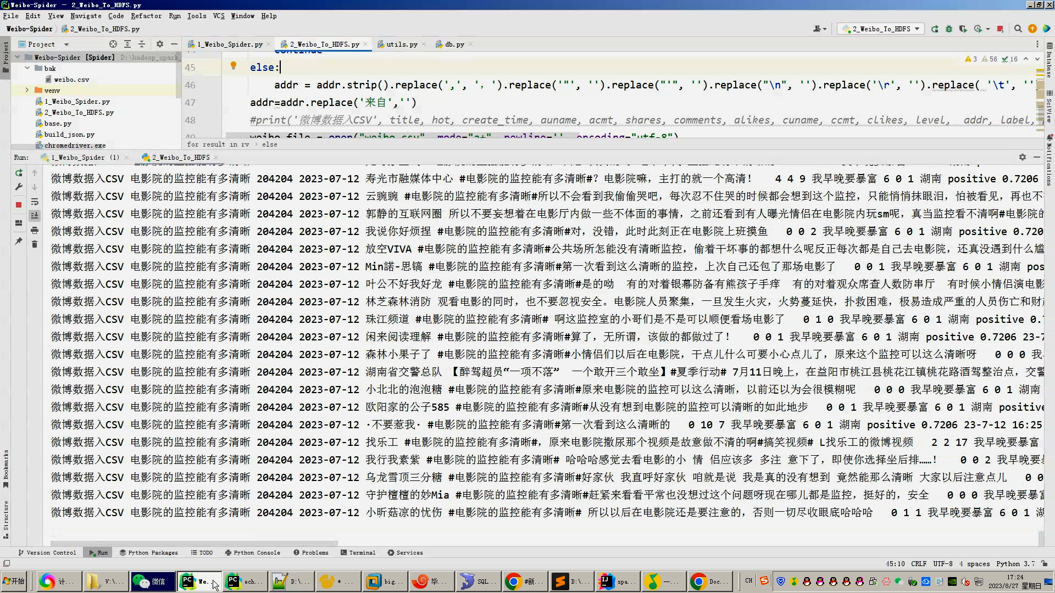The height and width of the screenshot is (593, 1055).
Task: Print the console output
Action: 35,230
